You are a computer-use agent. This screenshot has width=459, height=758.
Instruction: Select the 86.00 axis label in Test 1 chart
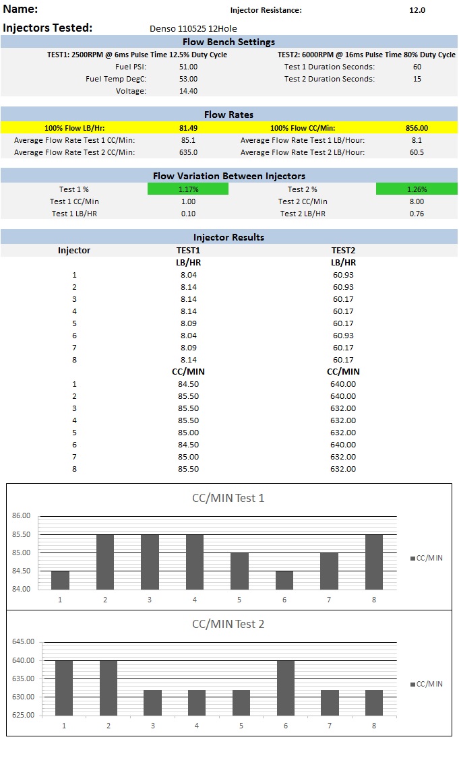[x=22, y=516]
